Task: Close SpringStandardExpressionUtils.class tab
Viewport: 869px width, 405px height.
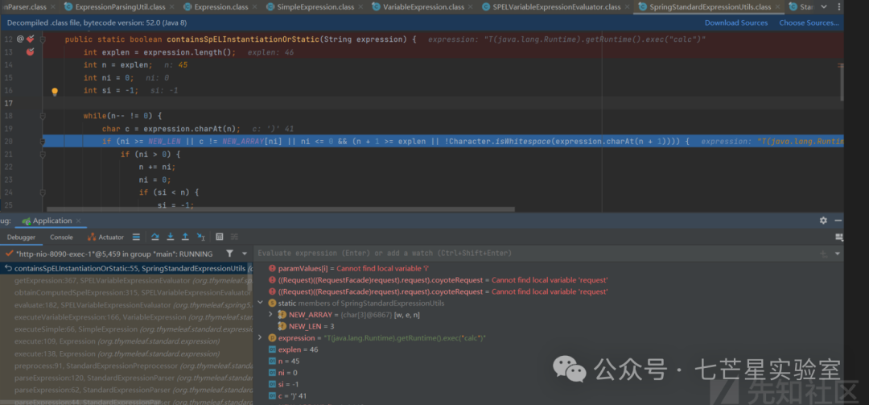Action: coord(779,6)
